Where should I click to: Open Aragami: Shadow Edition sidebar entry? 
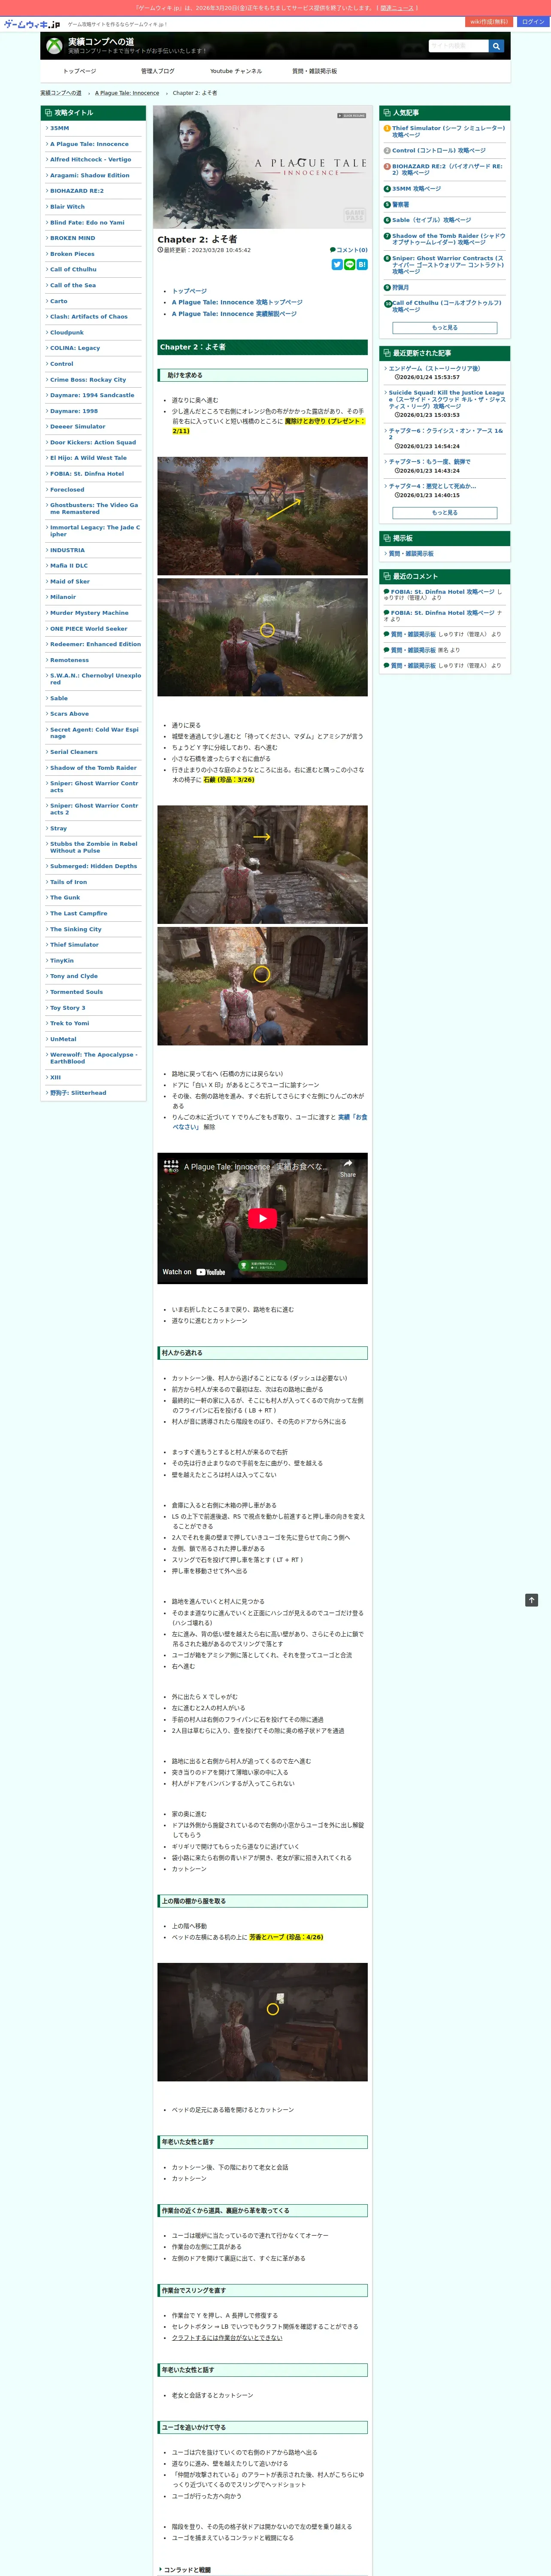[x=90, y=175]
